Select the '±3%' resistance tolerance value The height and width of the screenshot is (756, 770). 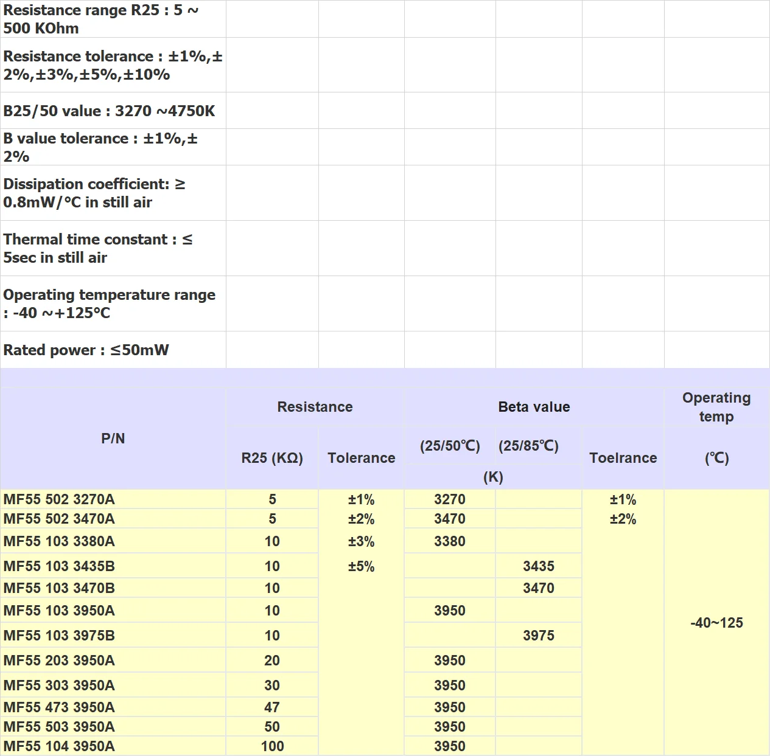pyautogui.click(x=361, y=541)
